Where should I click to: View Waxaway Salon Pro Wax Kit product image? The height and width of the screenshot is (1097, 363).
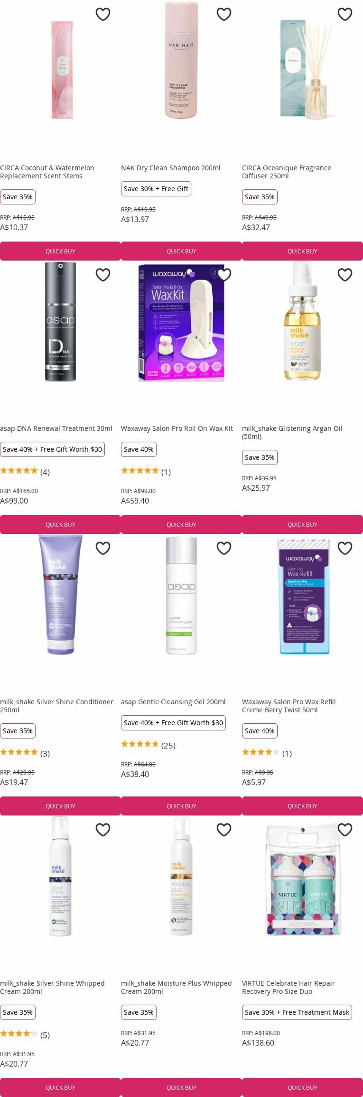181,323
